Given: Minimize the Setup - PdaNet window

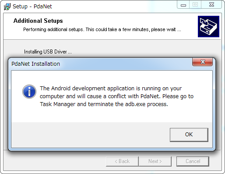Looking at the screenshot, I should [x=183, y=5].
